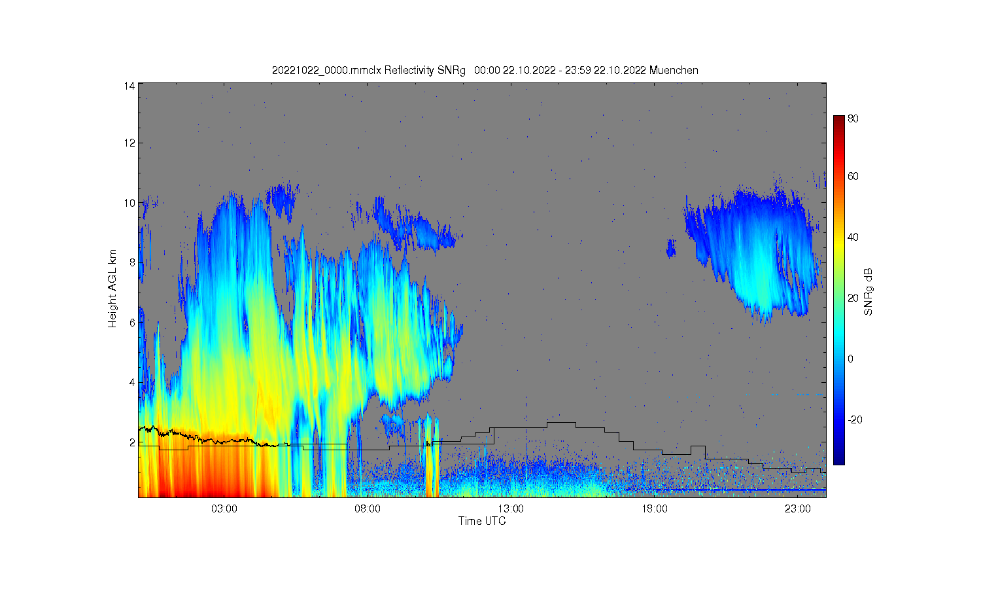Click the dark red top of the colorbar

pos(838,121)
